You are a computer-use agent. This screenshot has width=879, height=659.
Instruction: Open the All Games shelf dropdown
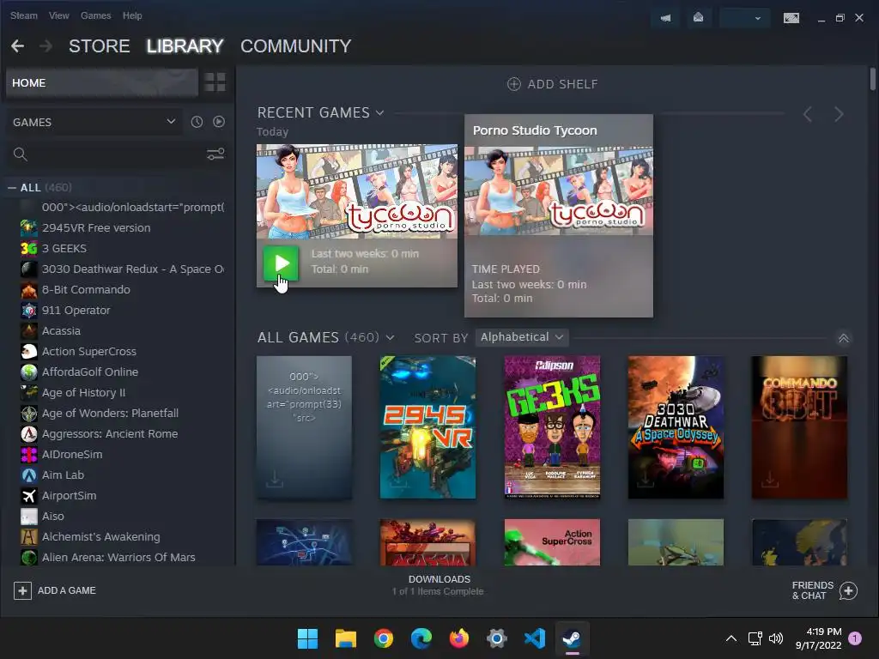click(391, 337)
